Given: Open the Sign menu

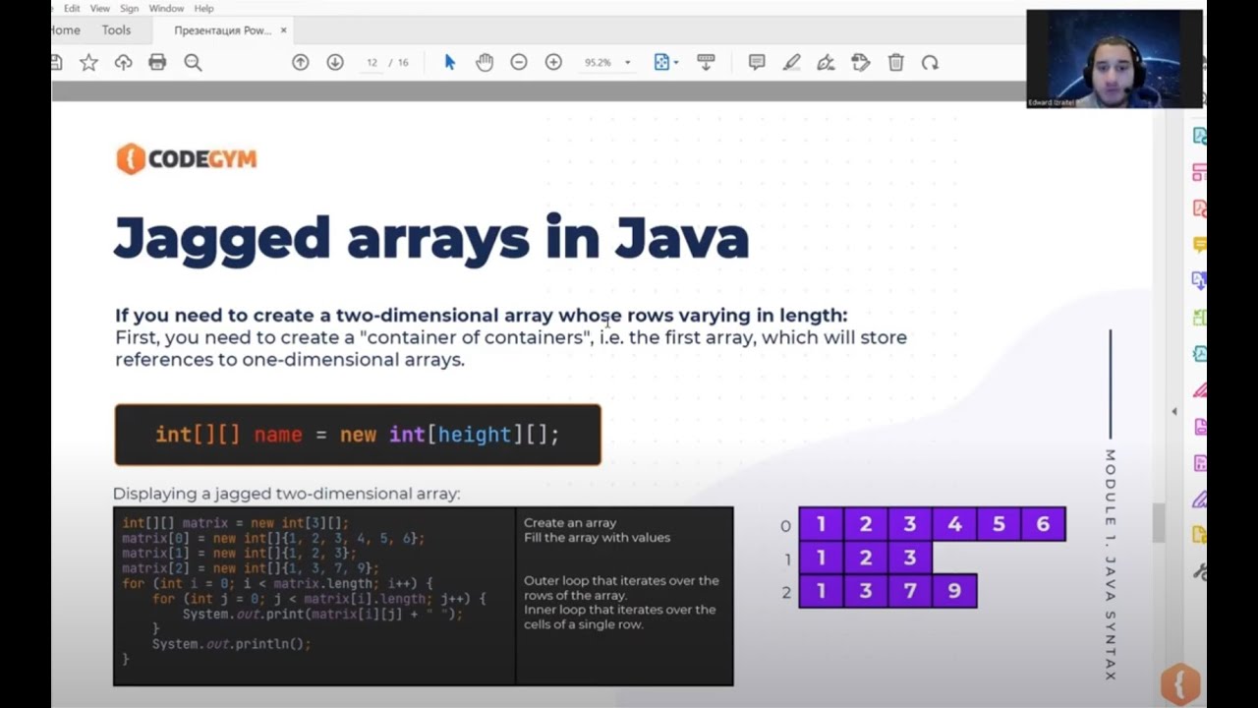Looking at the screenshot, I should [x=130, y=8].
